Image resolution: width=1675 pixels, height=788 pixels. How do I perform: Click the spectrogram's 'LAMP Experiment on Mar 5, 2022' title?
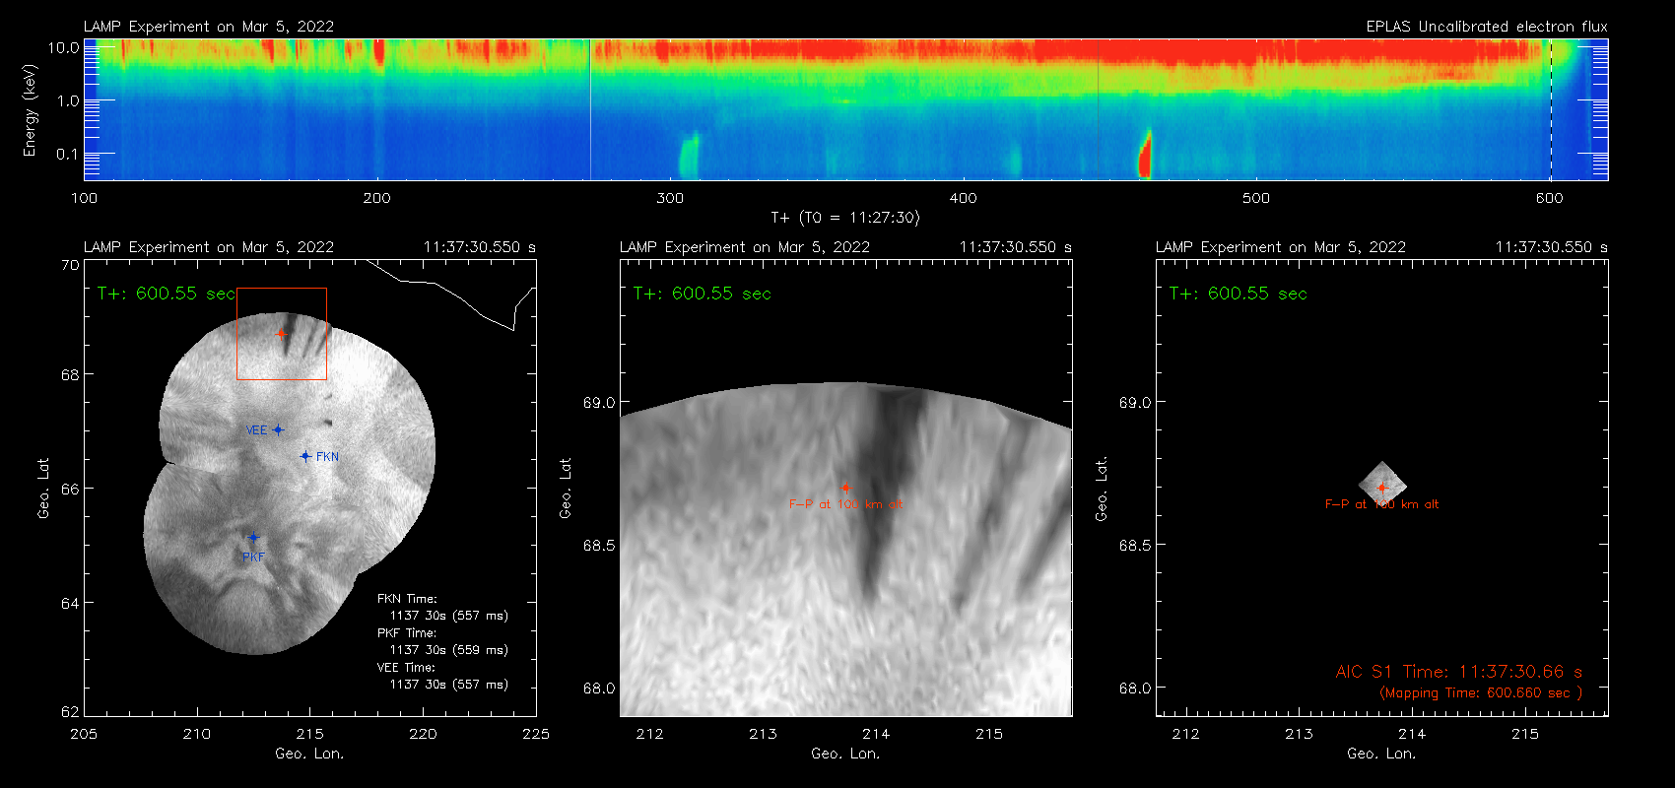click(x=209, y=27)
